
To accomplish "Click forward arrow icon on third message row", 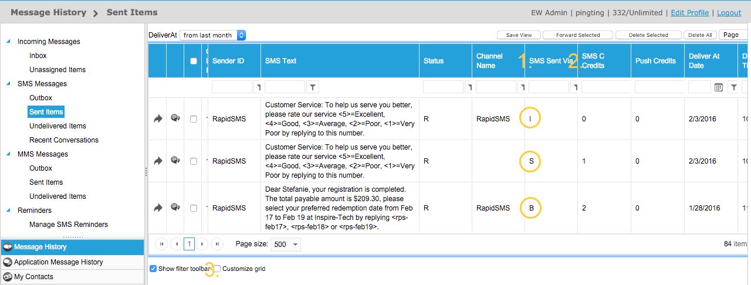I will tap(157, 208).
